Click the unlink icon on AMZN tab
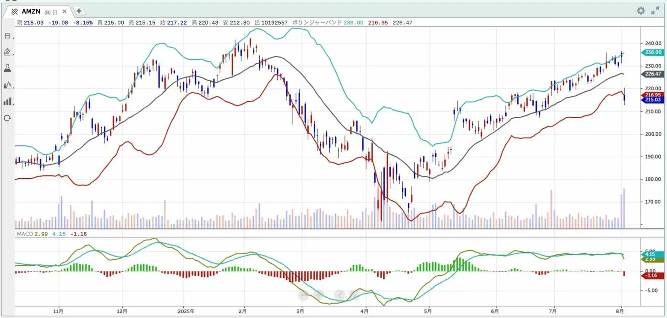Viewport: 667px width, 318px height. [x=15, y=11]
